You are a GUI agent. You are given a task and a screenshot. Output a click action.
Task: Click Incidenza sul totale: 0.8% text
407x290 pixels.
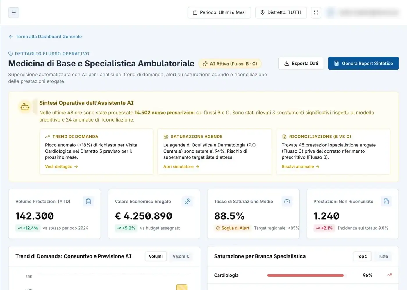pyautogui.click(x=363, y=228)
